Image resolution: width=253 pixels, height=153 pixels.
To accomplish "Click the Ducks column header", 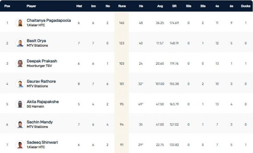I will point(245,6).
